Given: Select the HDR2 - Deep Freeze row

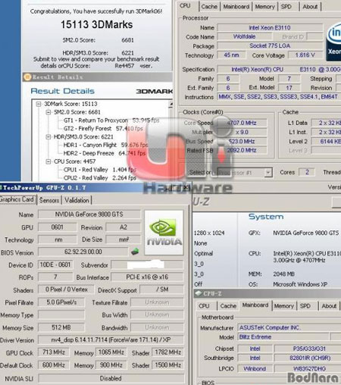Looking at the screenshot, I should click(x=105, y=153).
